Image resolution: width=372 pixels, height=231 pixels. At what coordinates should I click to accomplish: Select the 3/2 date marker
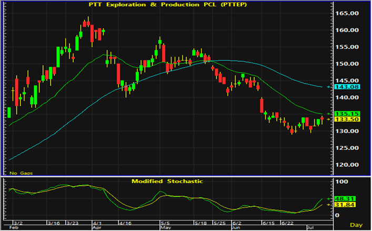(18, 223)
